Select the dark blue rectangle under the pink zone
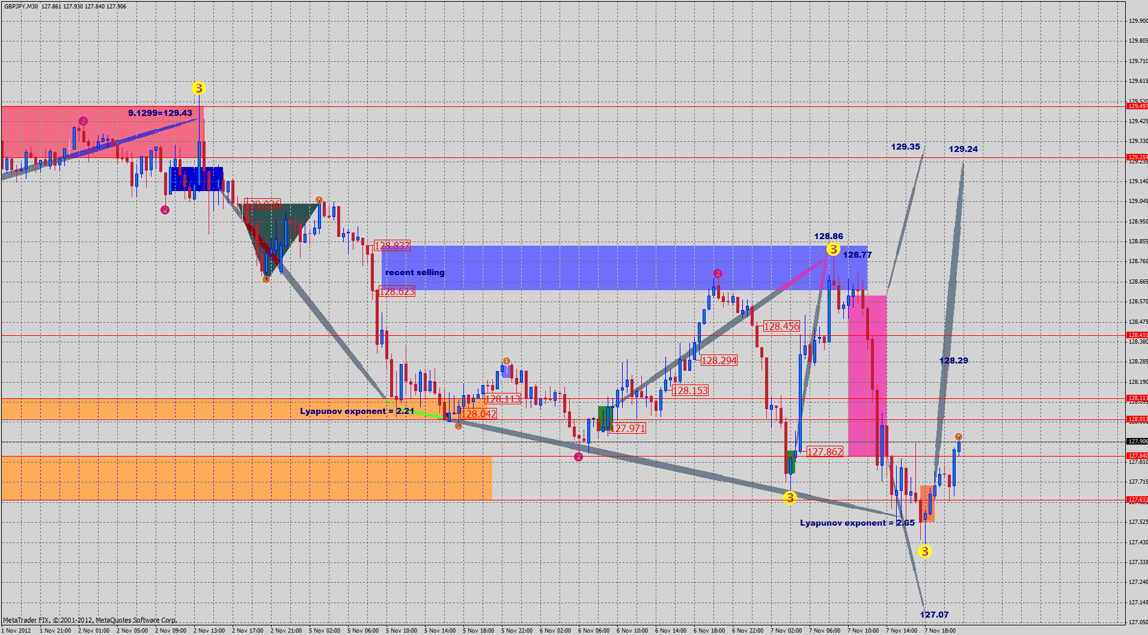1148x635 pixels. tap(197, 178)
